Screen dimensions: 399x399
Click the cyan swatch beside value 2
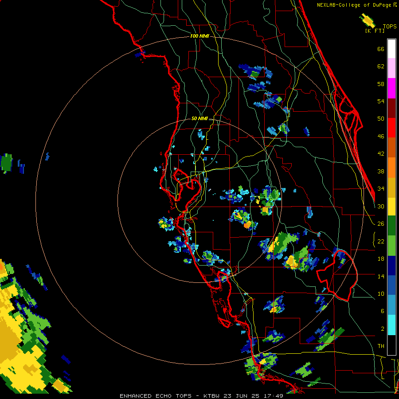[x=391, y=325]
